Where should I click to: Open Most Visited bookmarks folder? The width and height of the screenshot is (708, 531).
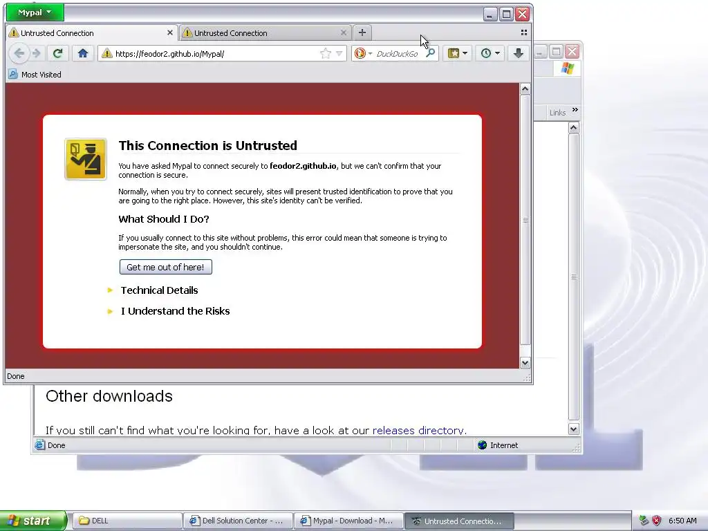(x=35, y=75)
